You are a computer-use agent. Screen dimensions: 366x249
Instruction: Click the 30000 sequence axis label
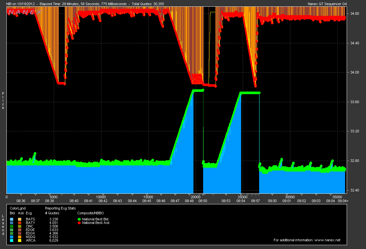pos(290,197)
